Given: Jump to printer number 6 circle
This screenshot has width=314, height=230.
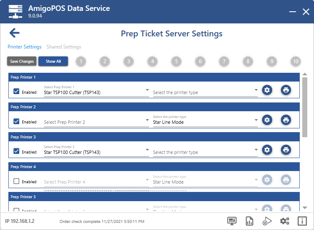Looking at the screenshot, I should pyautogui.click(x=200, y=61).
